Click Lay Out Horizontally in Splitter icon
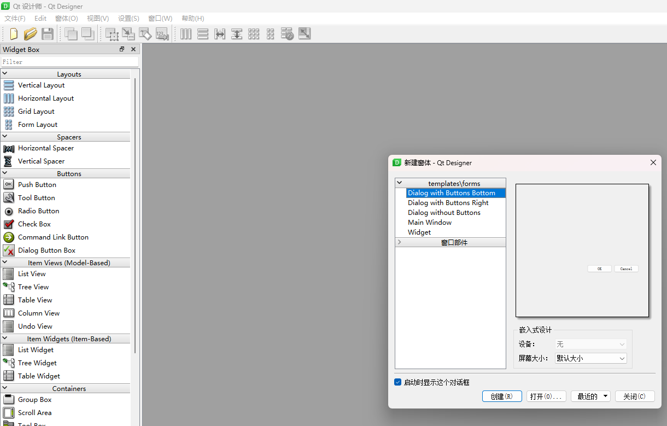 pos(220,34)
